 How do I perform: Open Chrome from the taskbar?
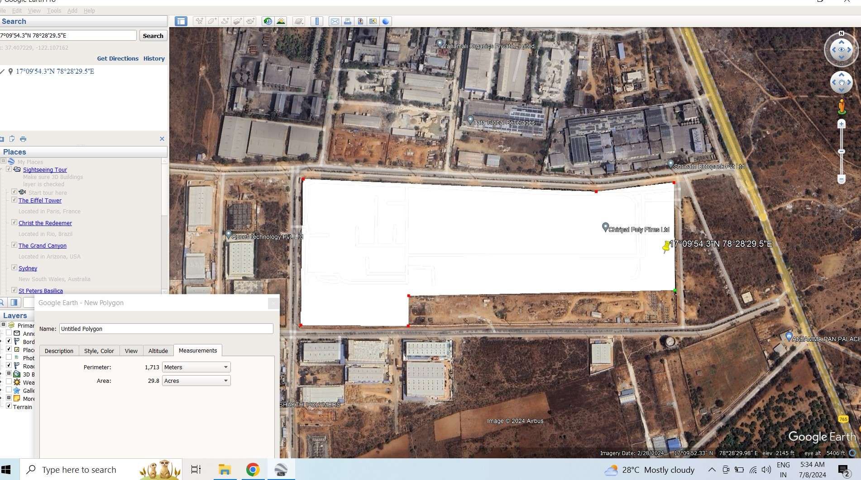253,470
